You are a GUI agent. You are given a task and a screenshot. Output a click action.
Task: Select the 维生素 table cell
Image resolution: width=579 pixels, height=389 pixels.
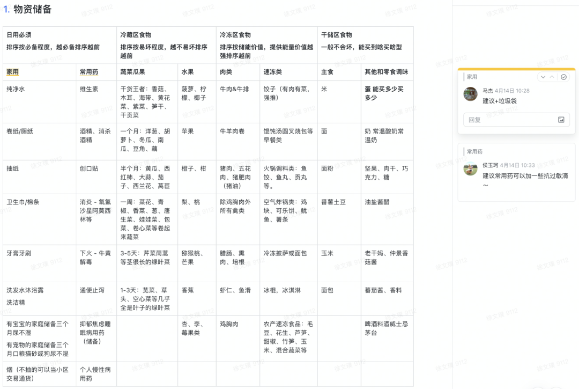coord(87,89)
